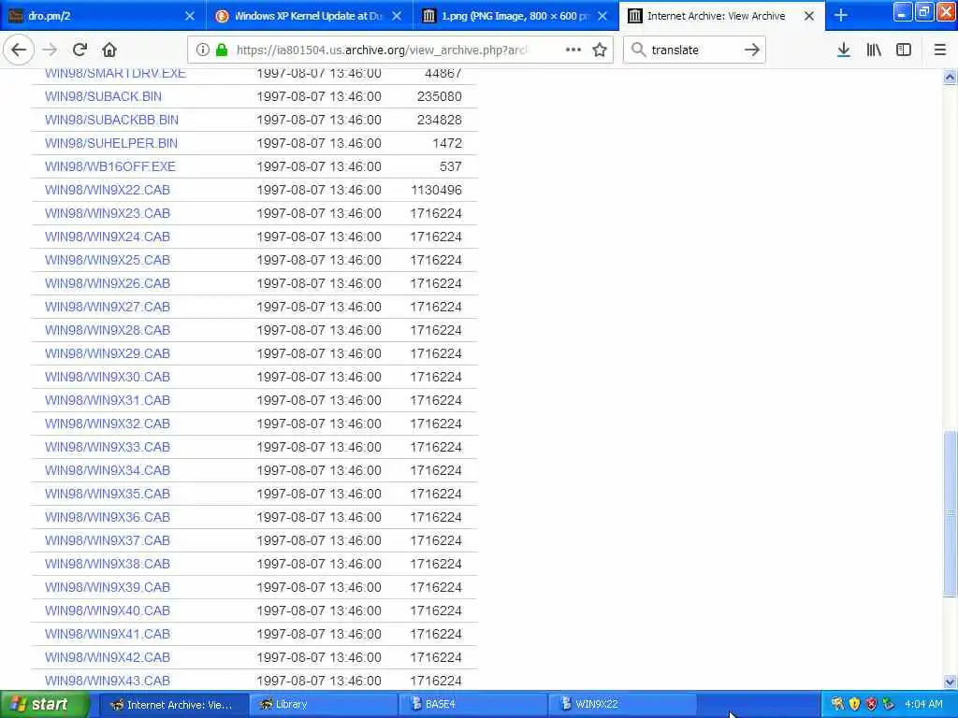
Task: Select the file size value 235080
Action: point(440,96)
